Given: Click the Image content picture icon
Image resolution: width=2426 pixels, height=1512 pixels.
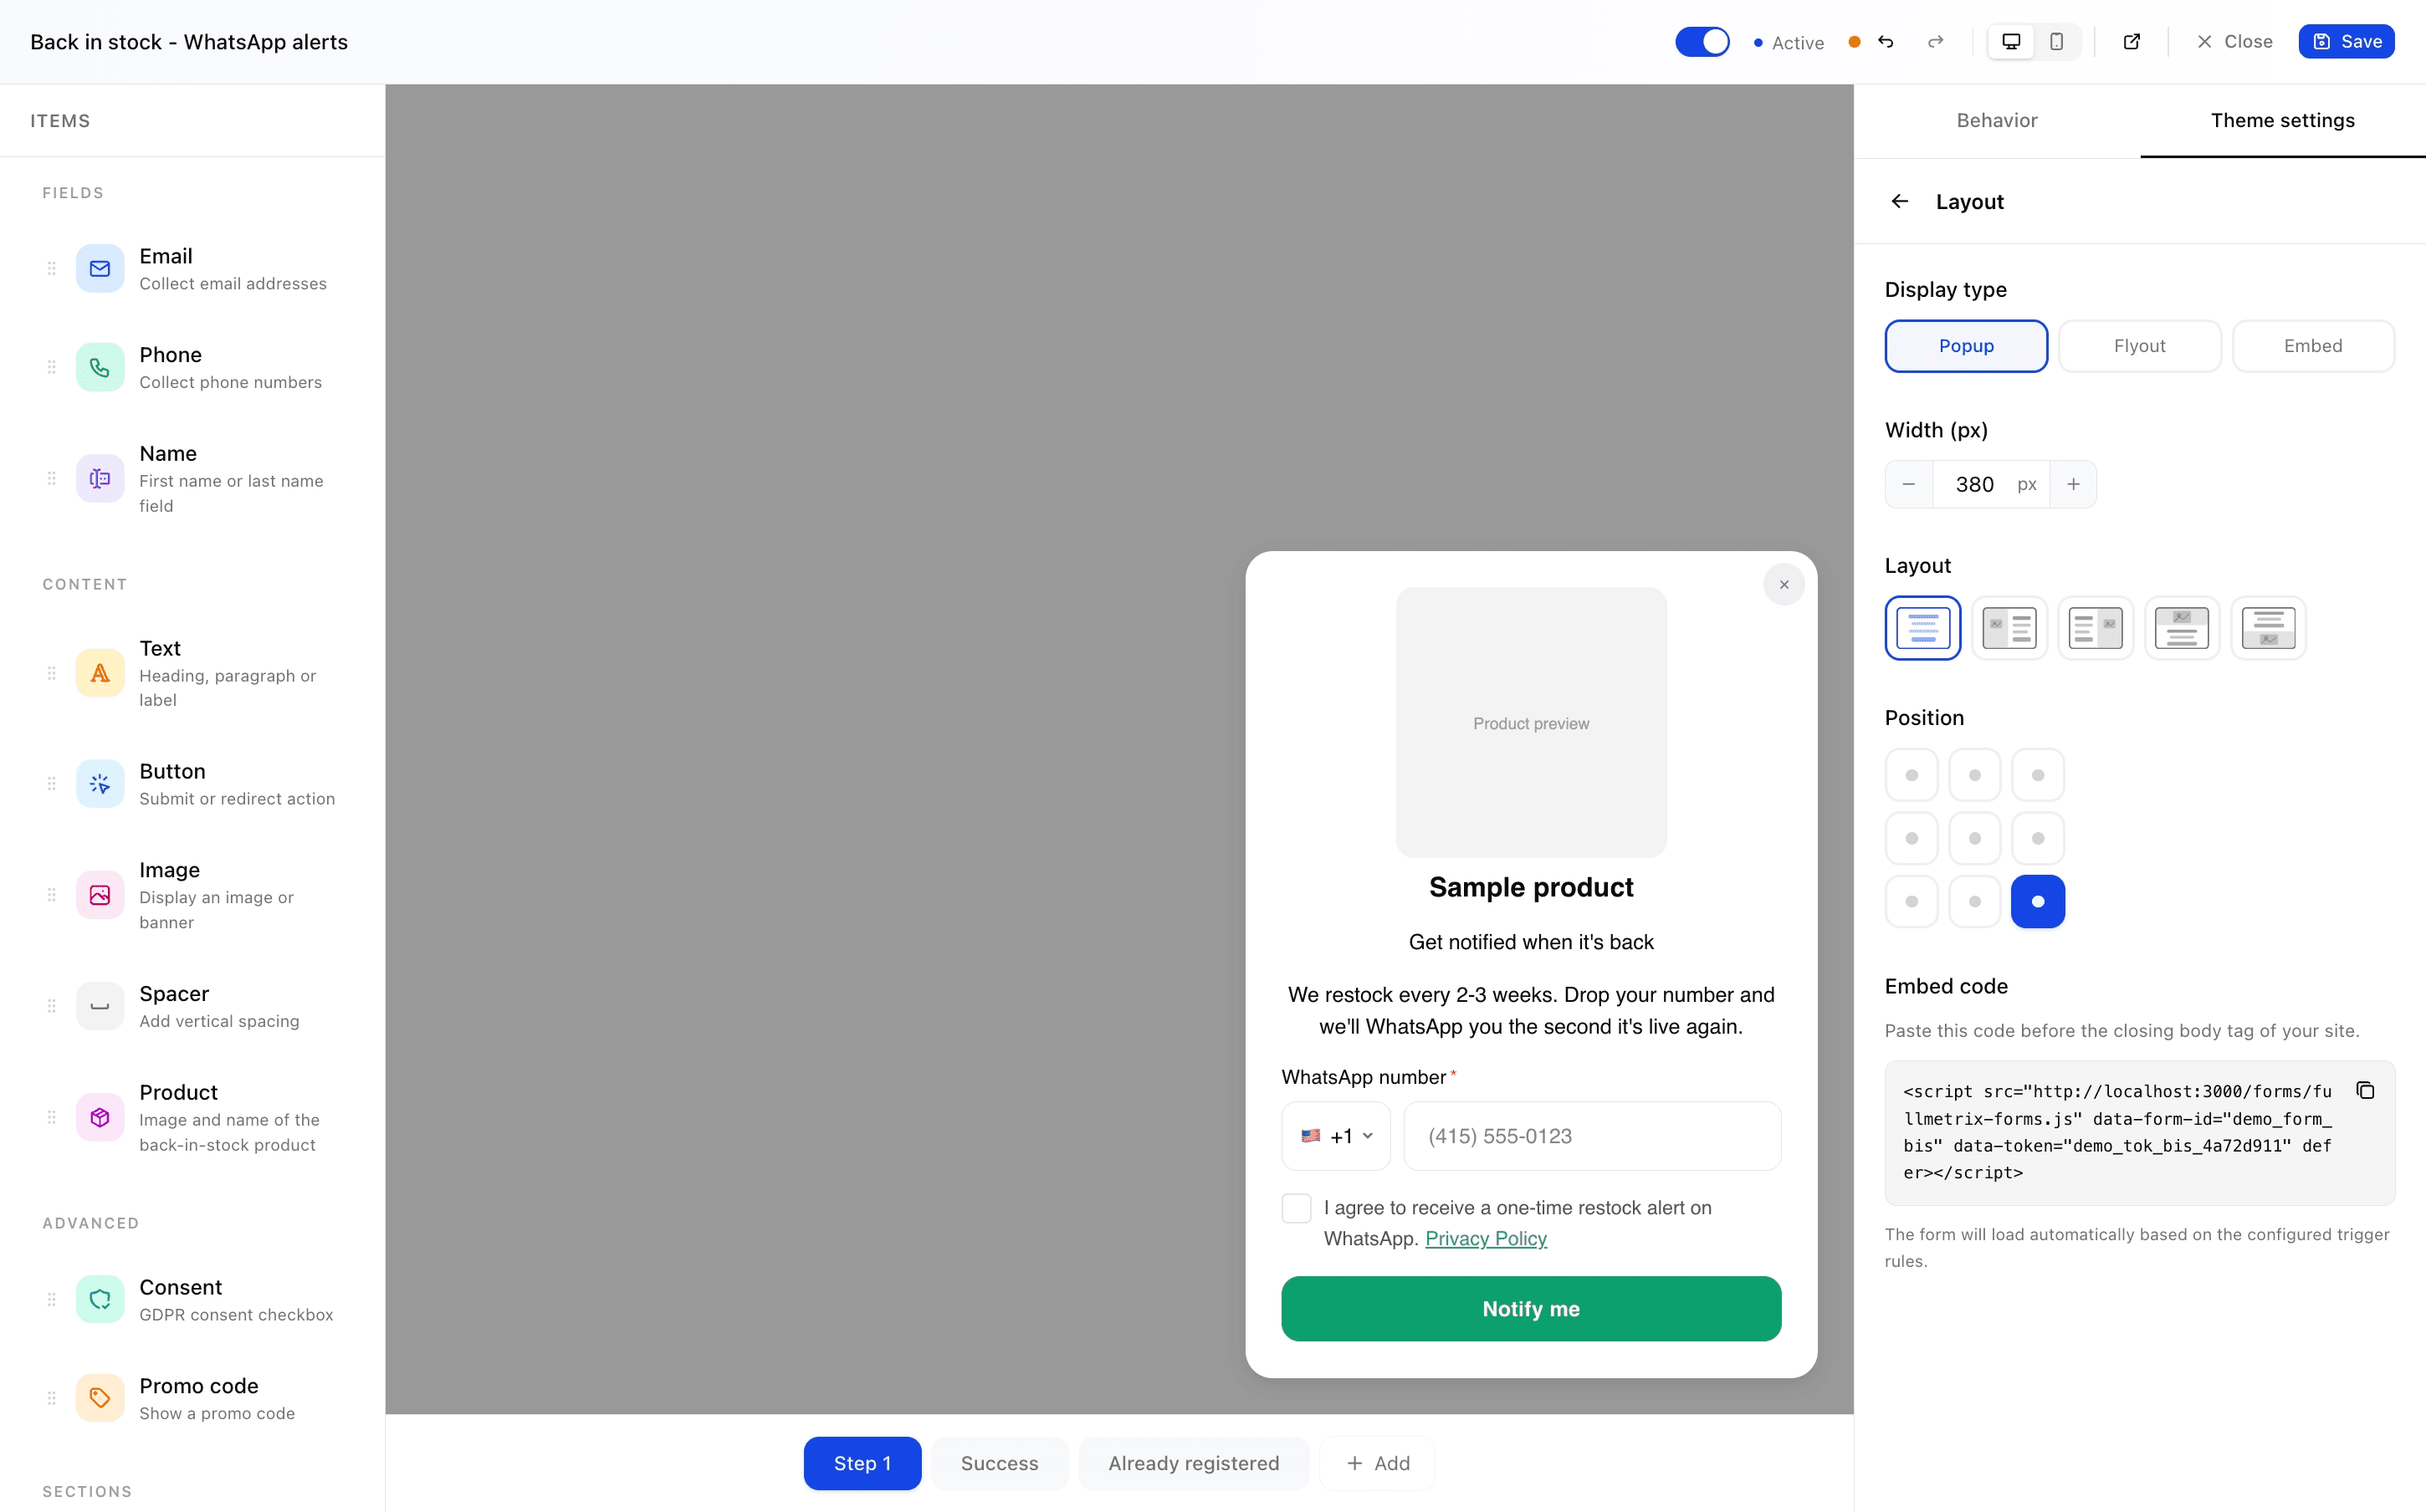Looking at the screenshot, I should click(x=100, y=895).
